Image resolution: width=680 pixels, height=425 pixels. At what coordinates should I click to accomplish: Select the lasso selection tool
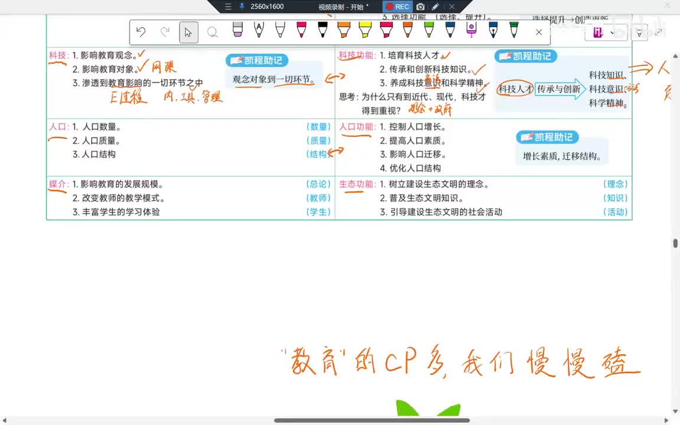point(212,32)
